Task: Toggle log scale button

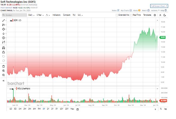Action: pos(165,109)
